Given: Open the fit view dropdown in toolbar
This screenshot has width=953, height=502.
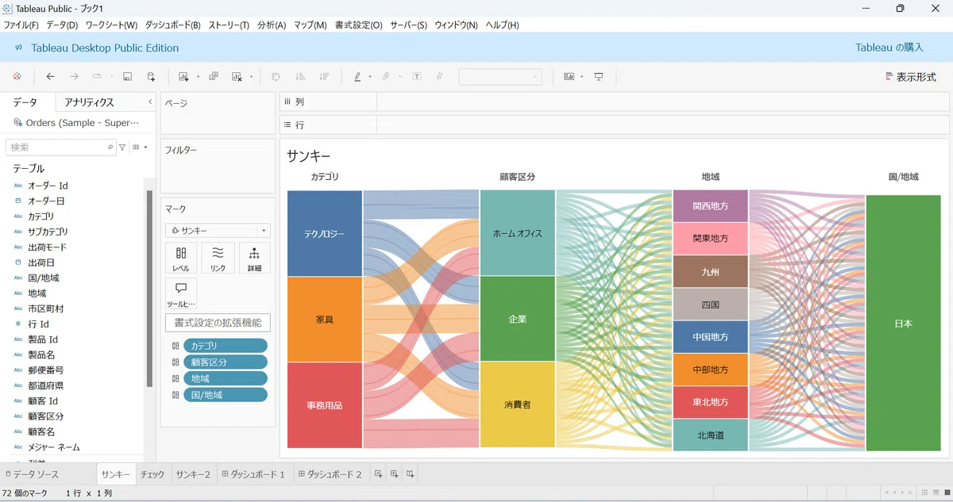Looking at the screenshot, I should coord(500,77).
